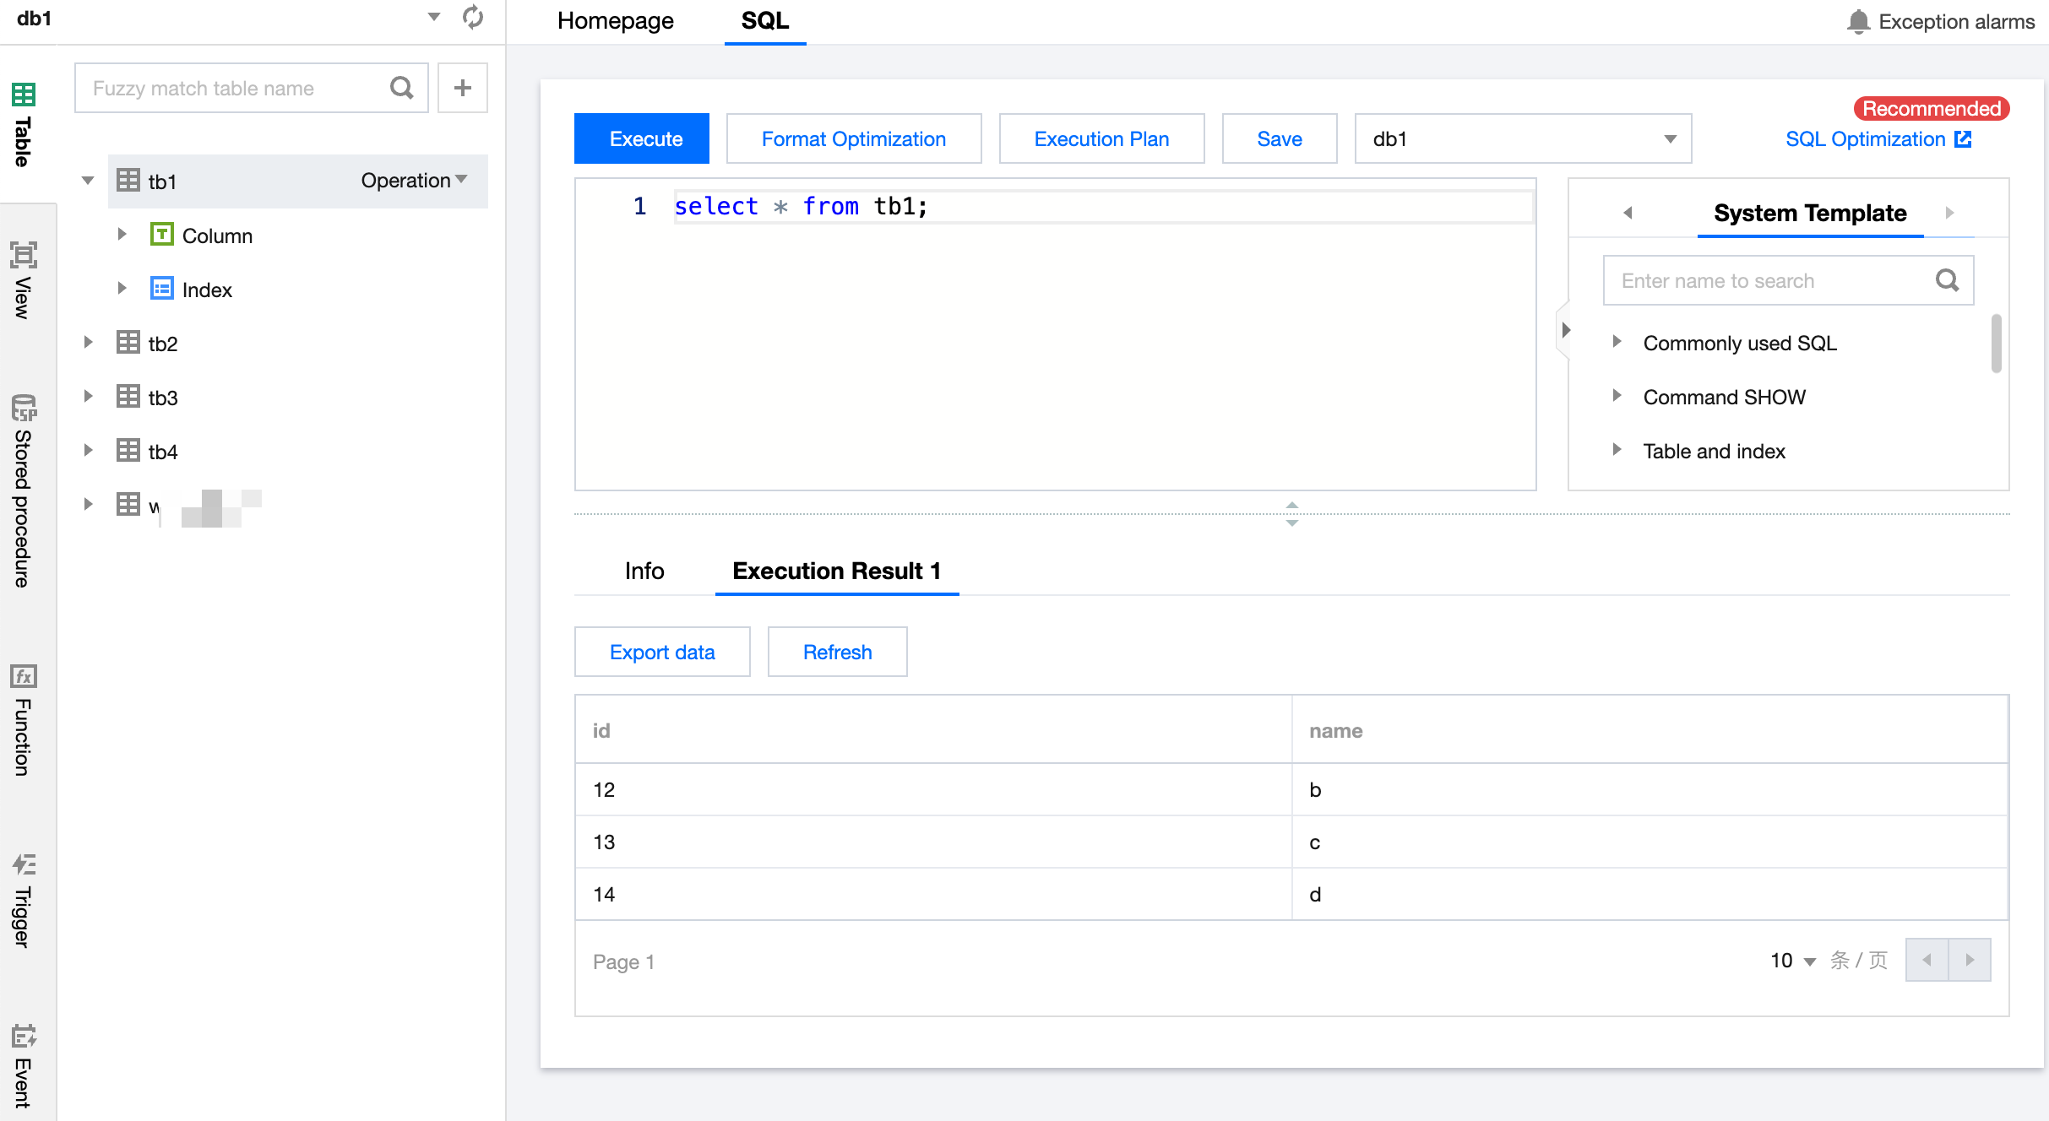Open the tb1 Operation dropdown
The image size is (2049, 1121).
pos(414,181)
